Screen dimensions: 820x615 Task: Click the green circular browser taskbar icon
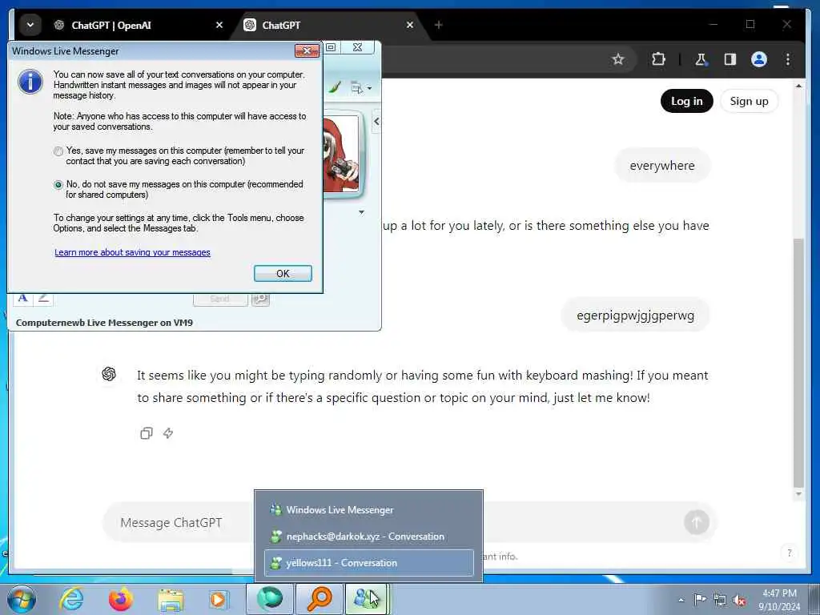[270, 599]
